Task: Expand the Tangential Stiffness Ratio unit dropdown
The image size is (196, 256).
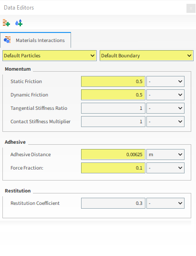Action: [165, 108]
